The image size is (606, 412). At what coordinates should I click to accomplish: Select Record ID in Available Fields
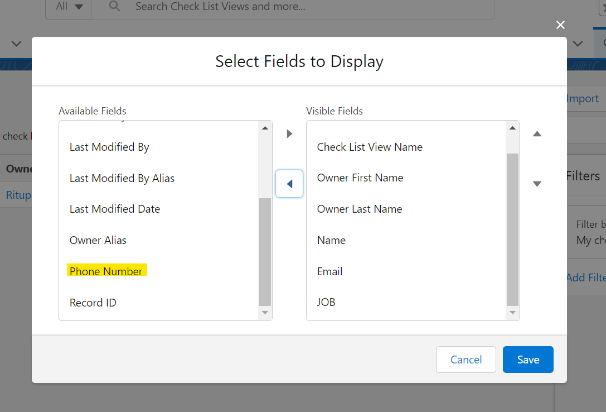point(93,303)
